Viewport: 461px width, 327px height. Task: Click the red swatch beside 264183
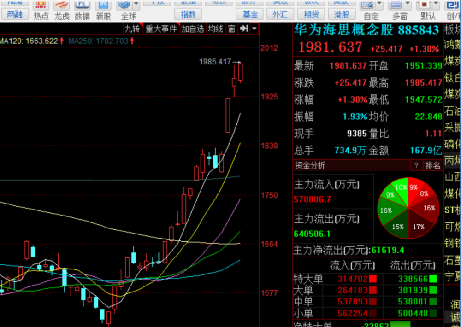click(373, 290)
